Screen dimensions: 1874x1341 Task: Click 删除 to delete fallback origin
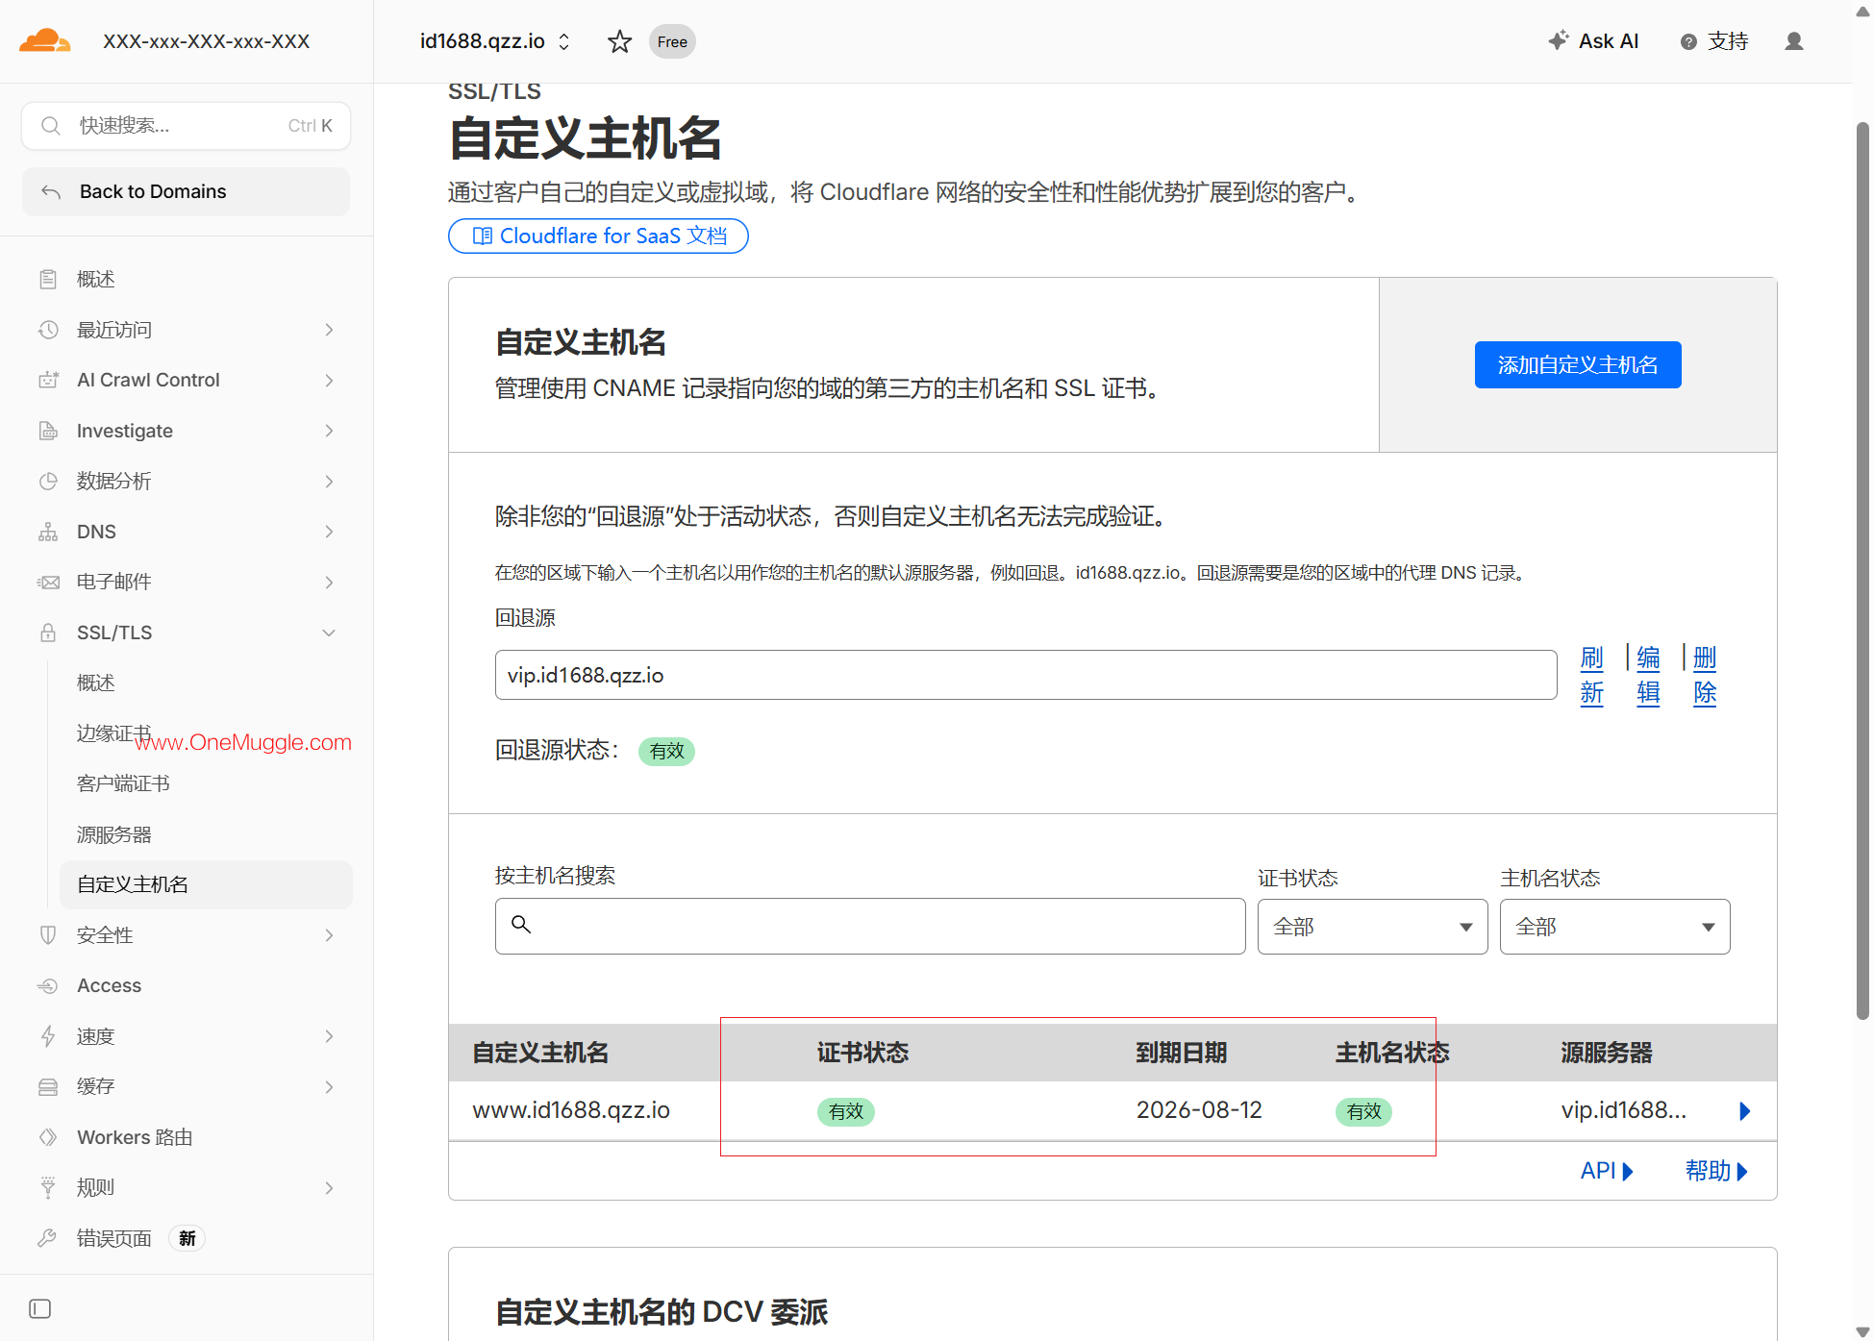1705,675
